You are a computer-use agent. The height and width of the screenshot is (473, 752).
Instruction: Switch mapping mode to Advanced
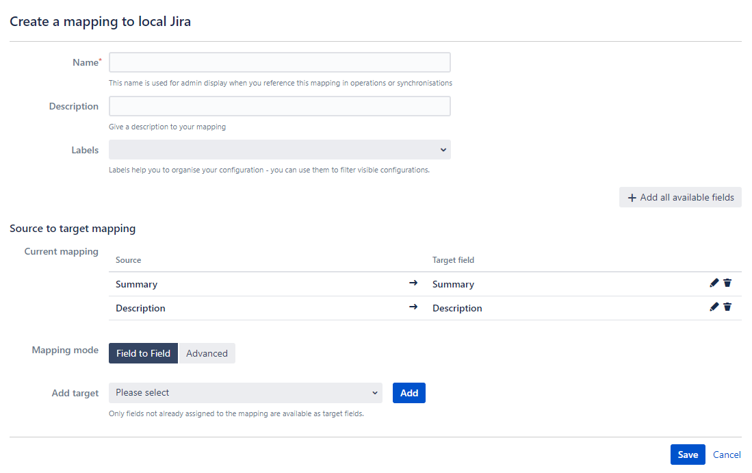[207, 353]
